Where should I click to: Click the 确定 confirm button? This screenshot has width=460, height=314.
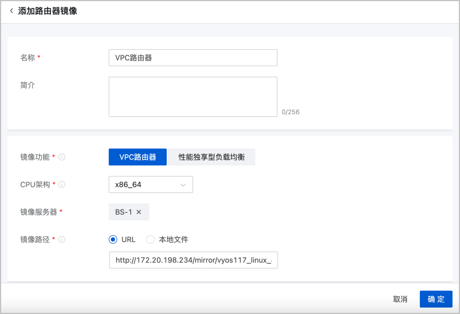(436, 299)
